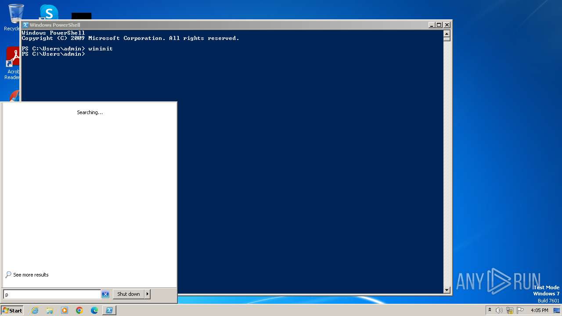Open the Skype desktop shortcut
The image size is (562, 316).
point(48,12)
